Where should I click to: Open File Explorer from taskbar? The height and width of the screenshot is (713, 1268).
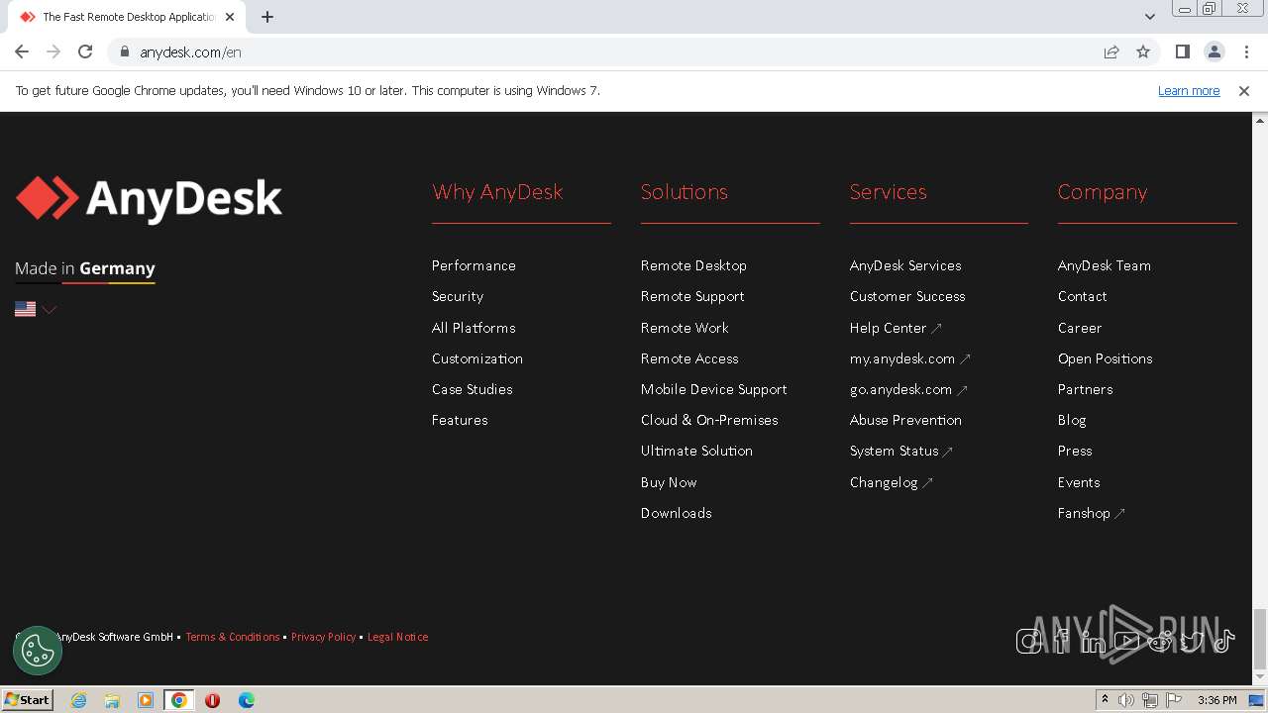pos(112,700)
